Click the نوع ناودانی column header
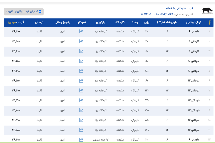The image size is (215, 143). point(194,22)
